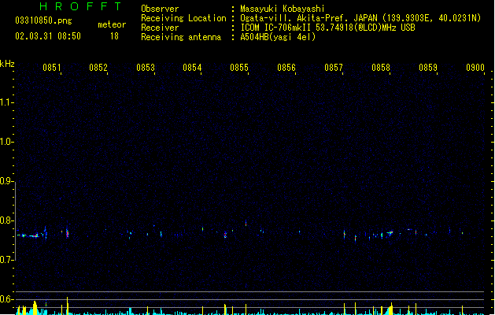Click the 0.8 kHz frequency label
Screen dimensions: 495x315
coord(6,220)
